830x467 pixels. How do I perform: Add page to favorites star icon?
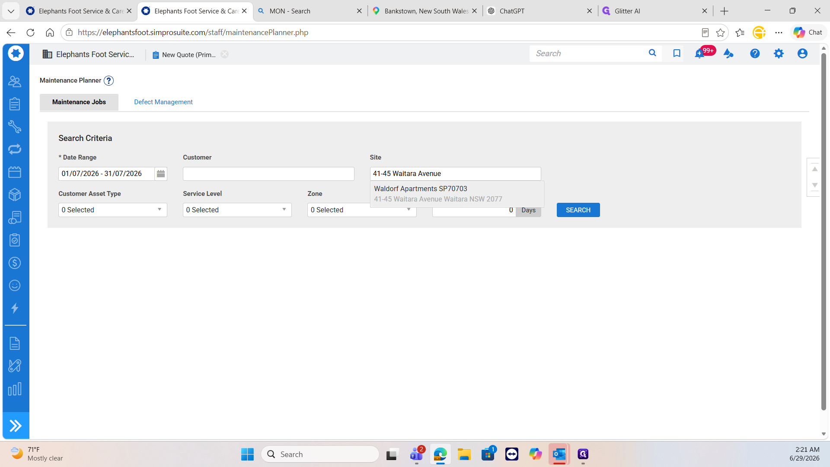coord(720,32)
